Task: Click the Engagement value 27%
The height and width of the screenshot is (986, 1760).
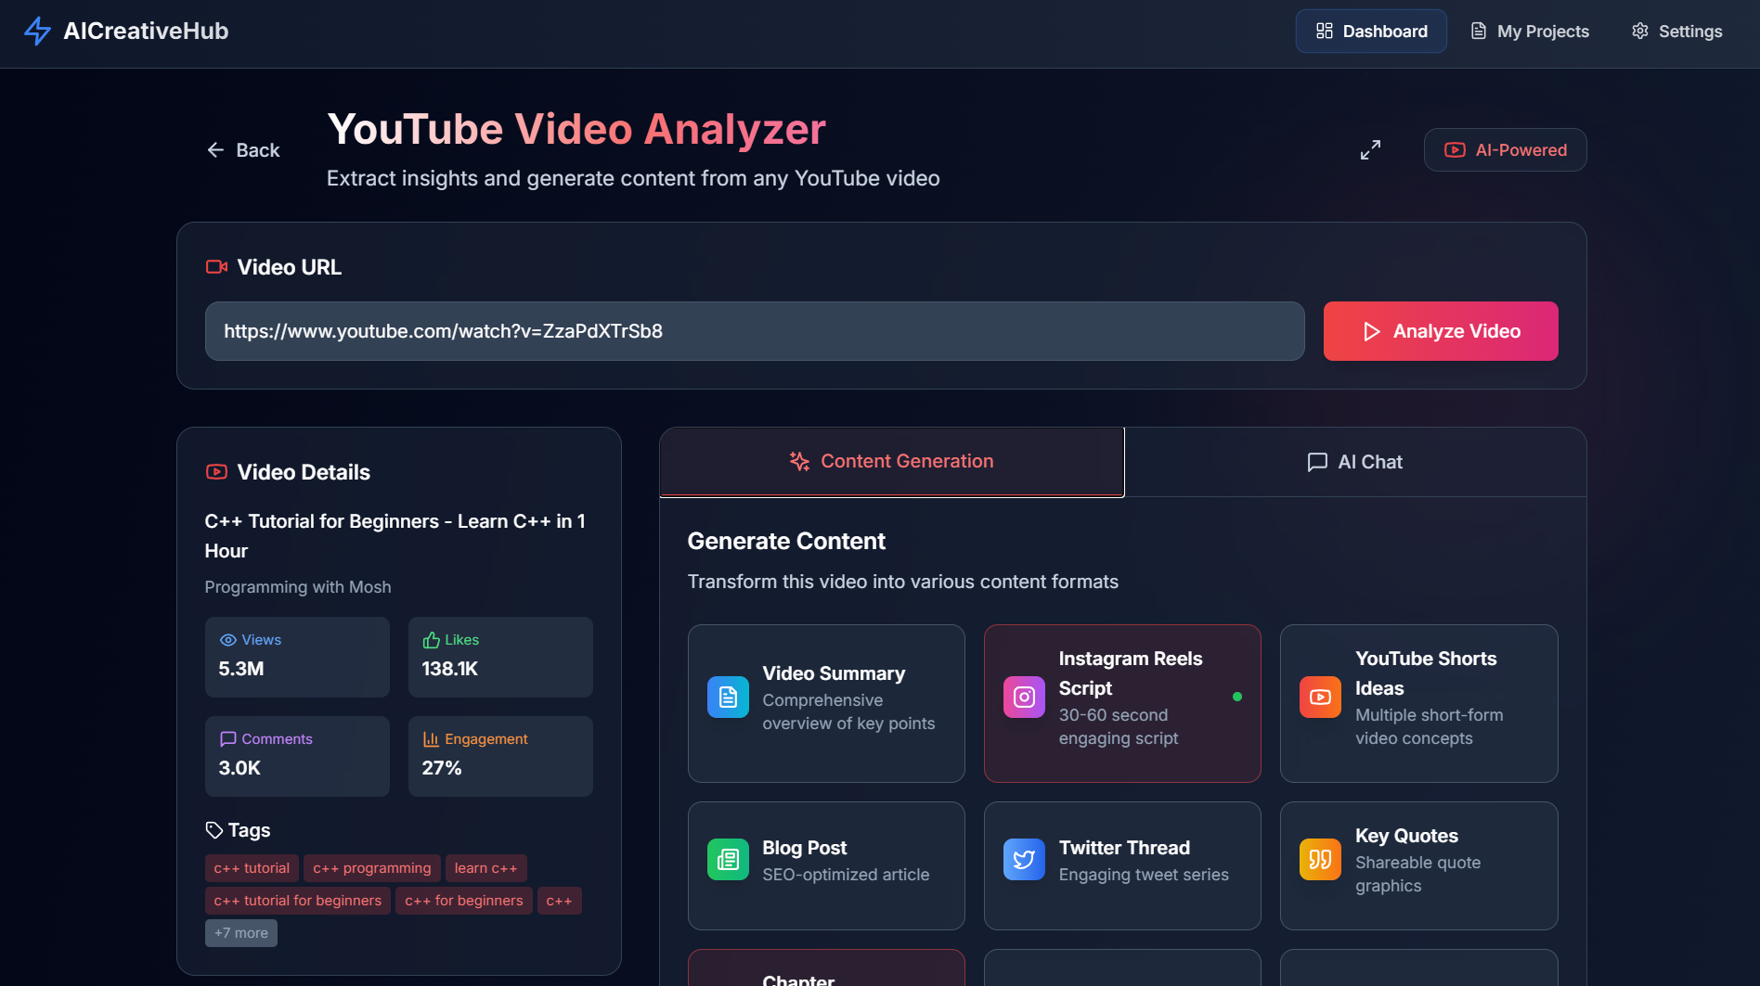Action: (442, 768)
